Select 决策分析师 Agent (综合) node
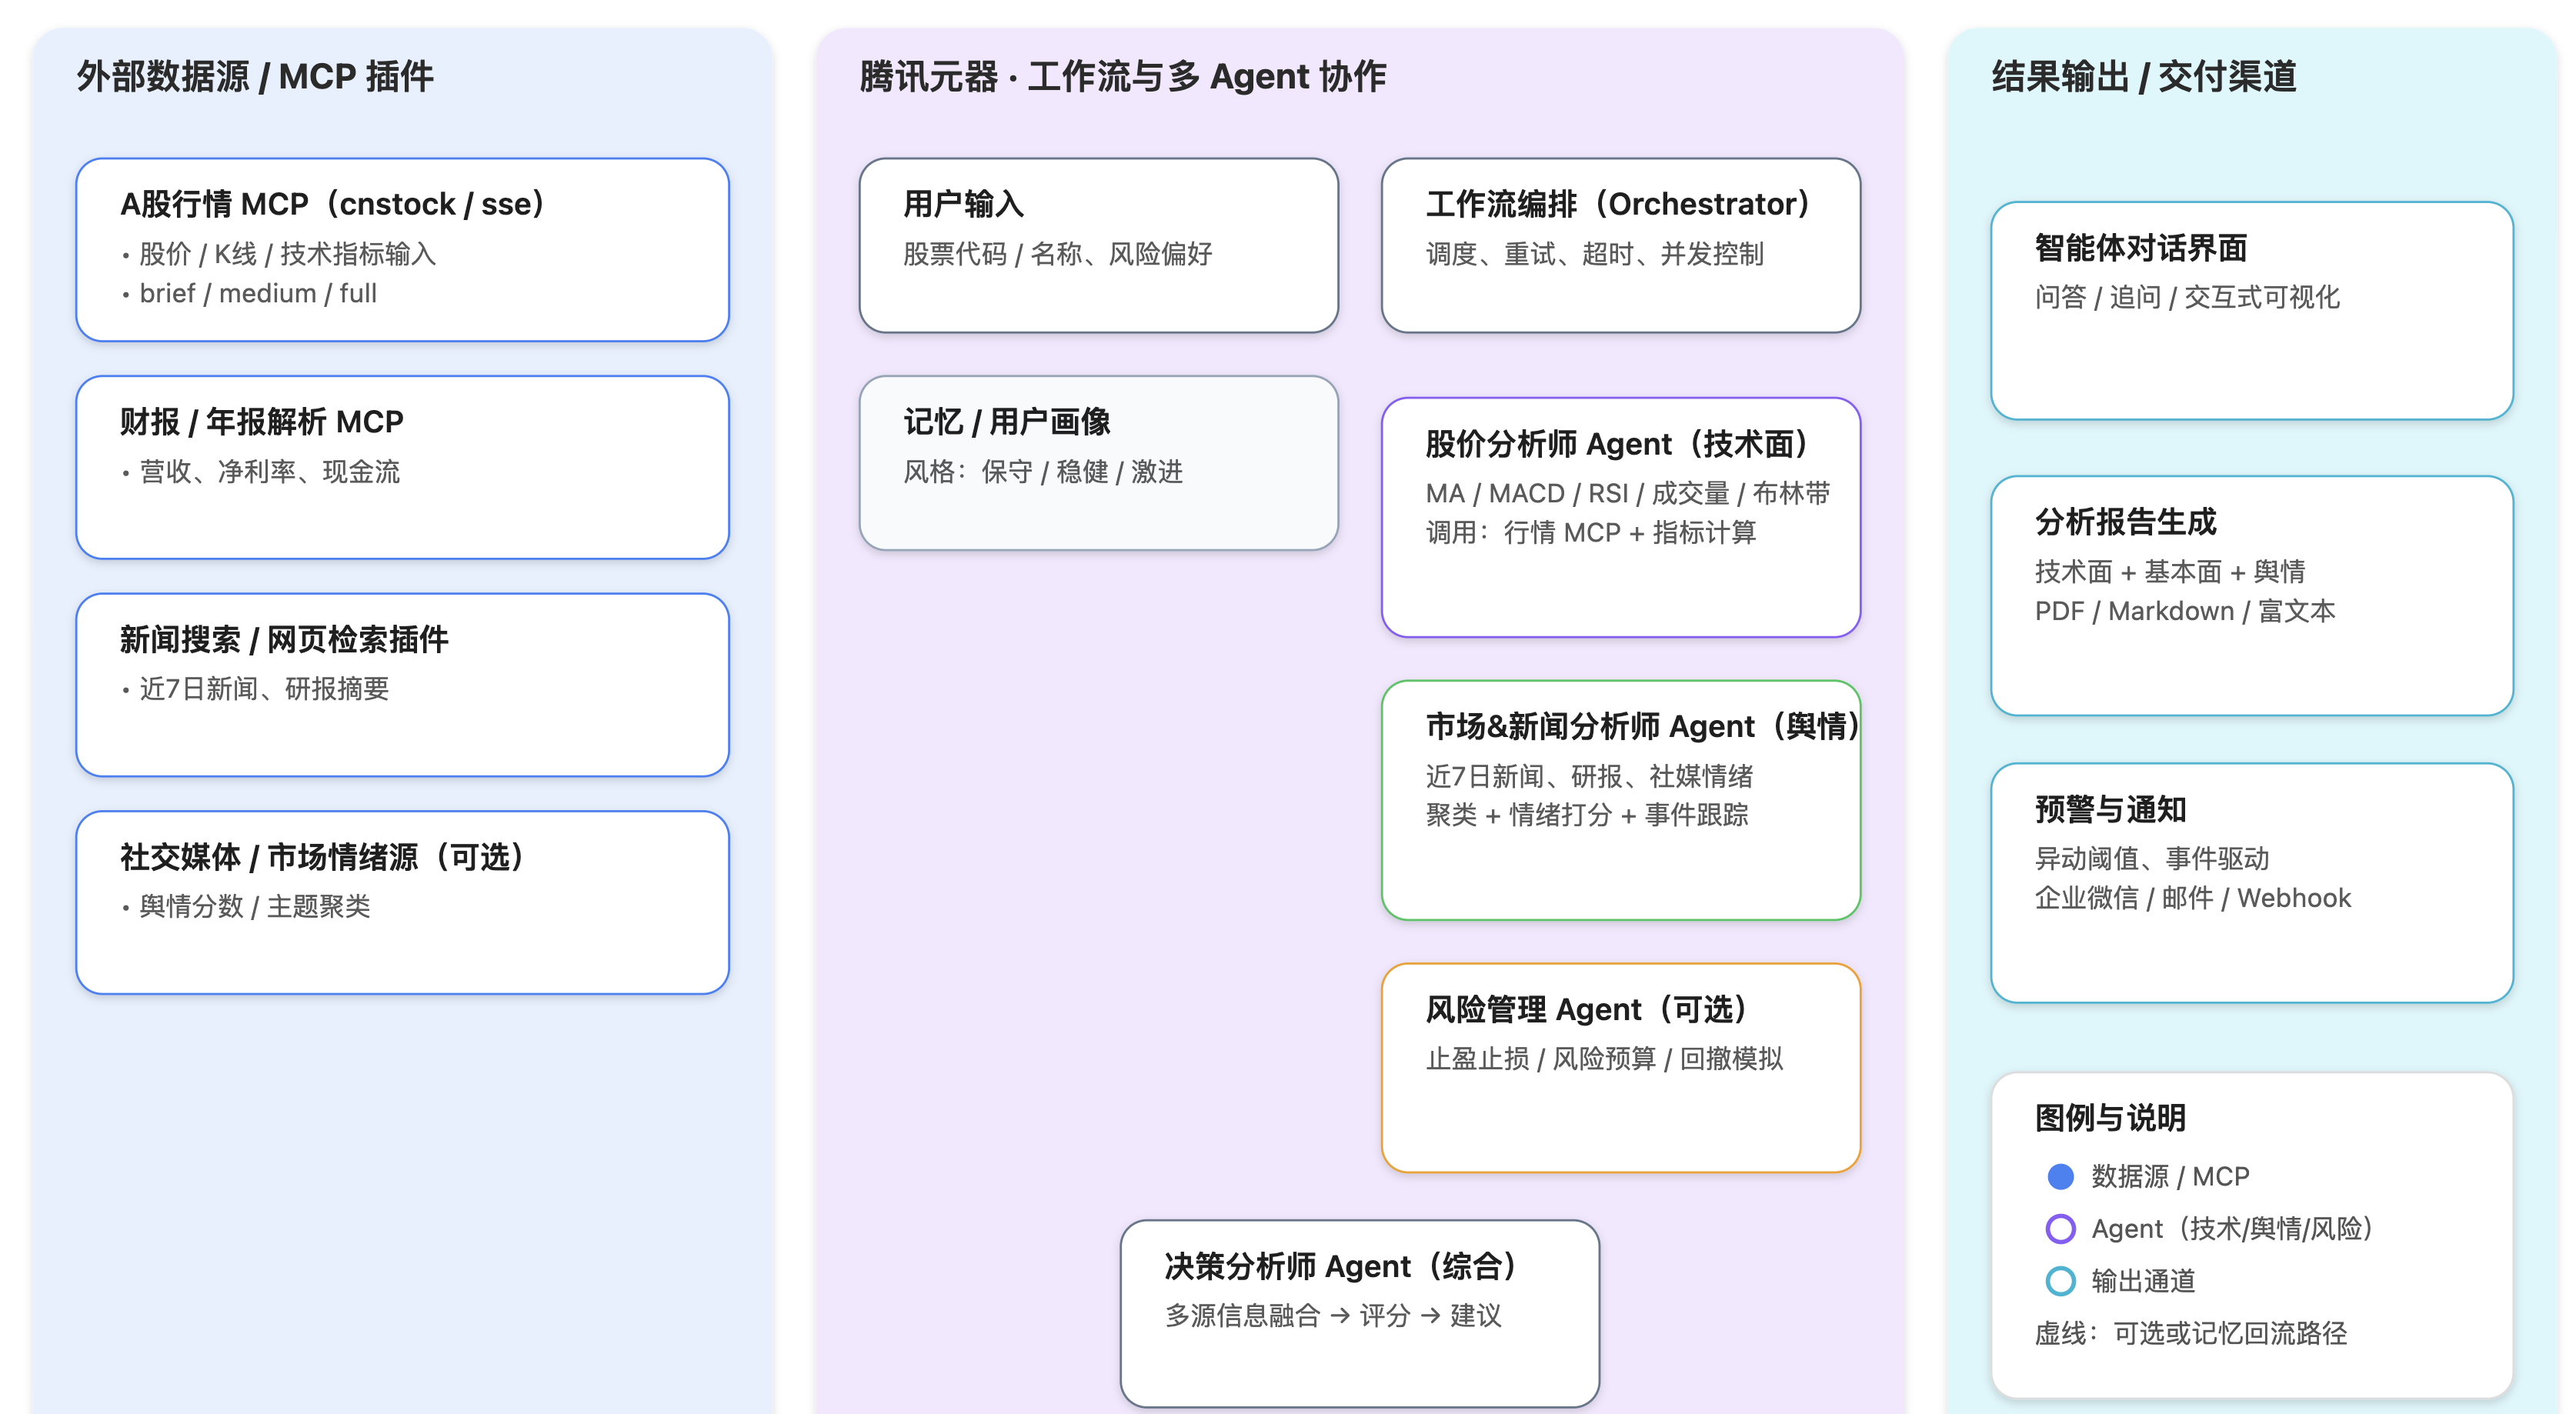The height and width of the screenshot is (1414, 2576). pyautogui.click(x=1359, y=1312)
